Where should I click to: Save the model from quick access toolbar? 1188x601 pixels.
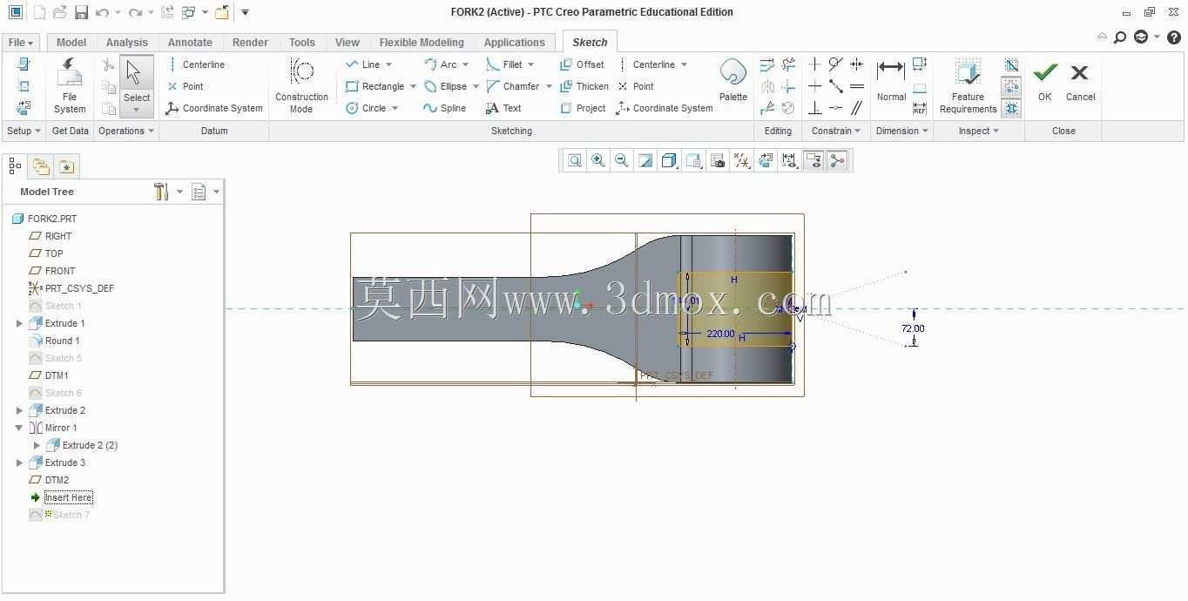(x=81, y=12)
